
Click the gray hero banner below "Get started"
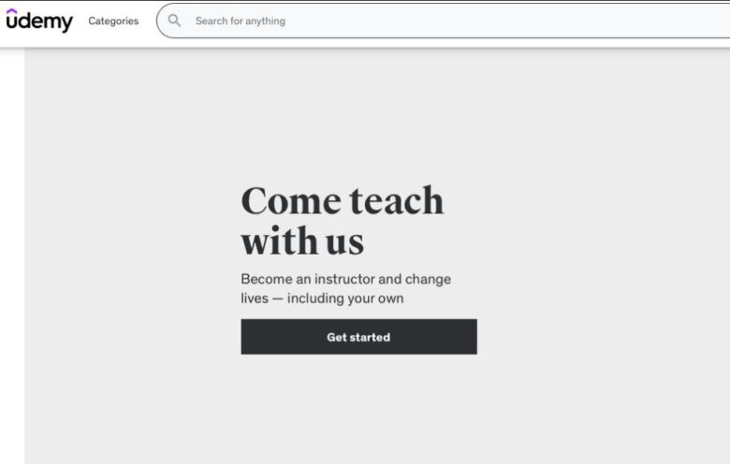click(359, 410)
